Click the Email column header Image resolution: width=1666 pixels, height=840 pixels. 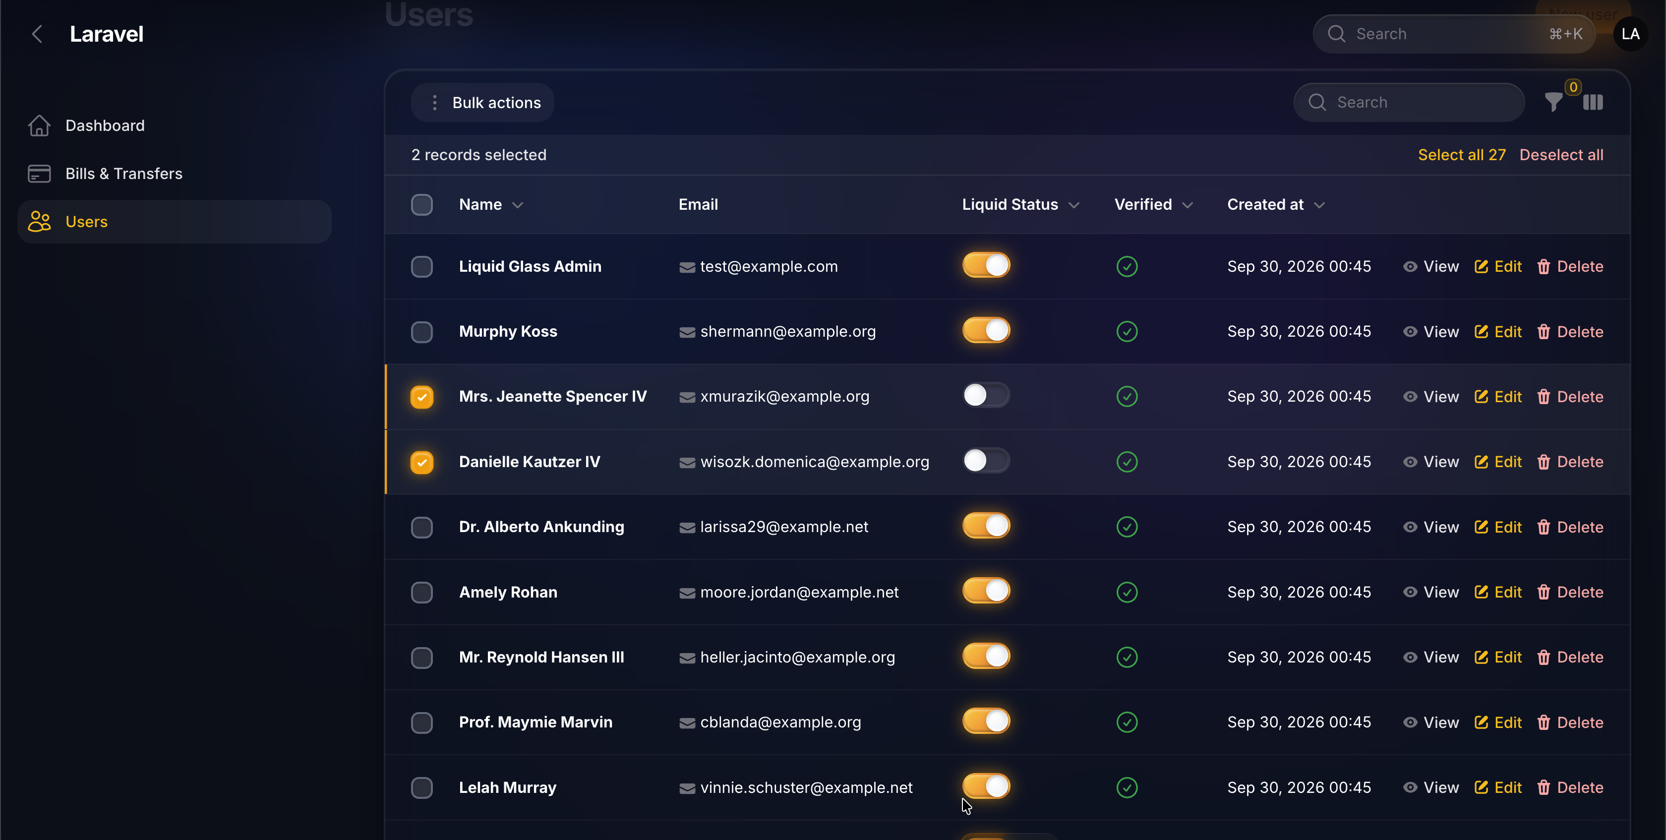click(699, 205)
